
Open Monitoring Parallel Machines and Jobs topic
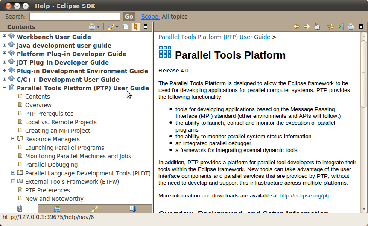click(78, 156)
